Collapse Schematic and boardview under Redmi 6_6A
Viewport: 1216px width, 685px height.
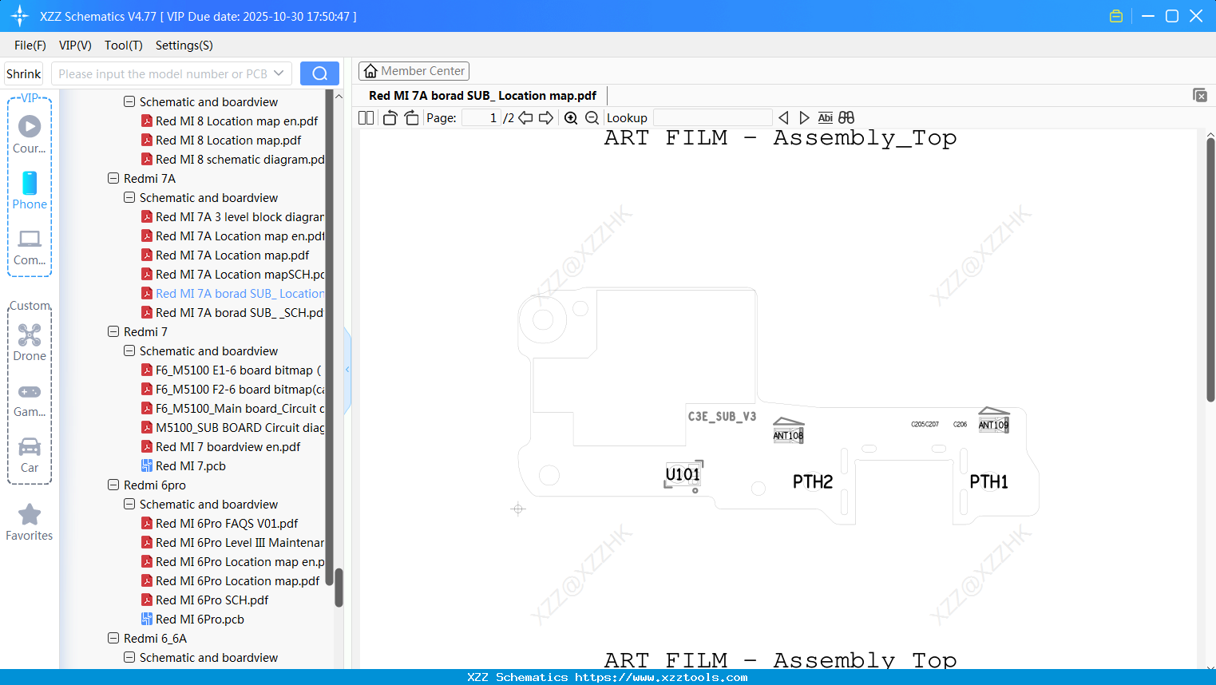click(x=129, y=658)
